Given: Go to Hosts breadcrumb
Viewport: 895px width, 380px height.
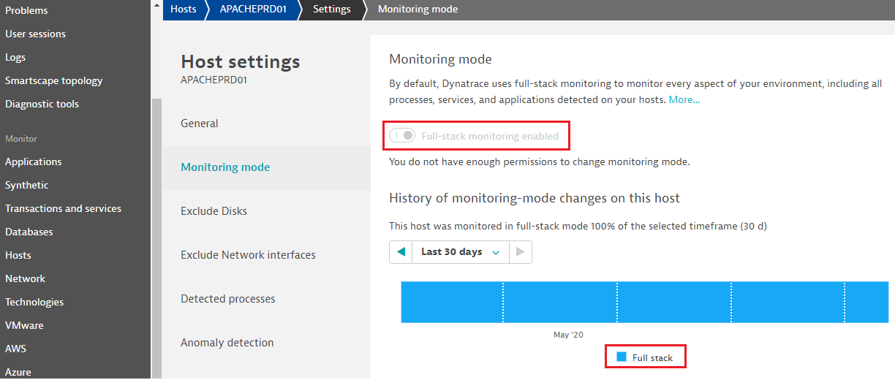Looking at the screenshot, I should [183, 9].
